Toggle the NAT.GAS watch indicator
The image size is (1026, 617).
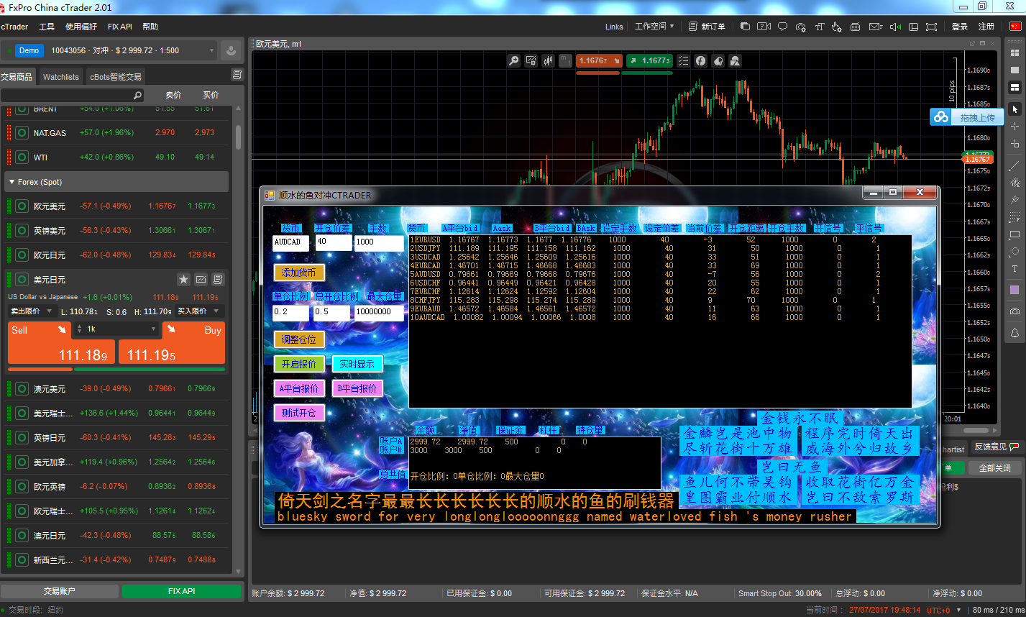[22, 133]
